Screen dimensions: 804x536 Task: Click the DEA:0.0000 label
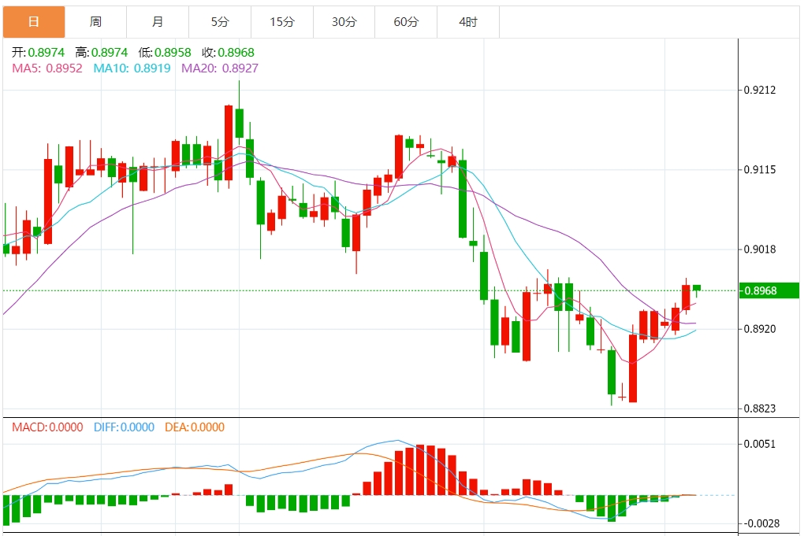[195, 427]
